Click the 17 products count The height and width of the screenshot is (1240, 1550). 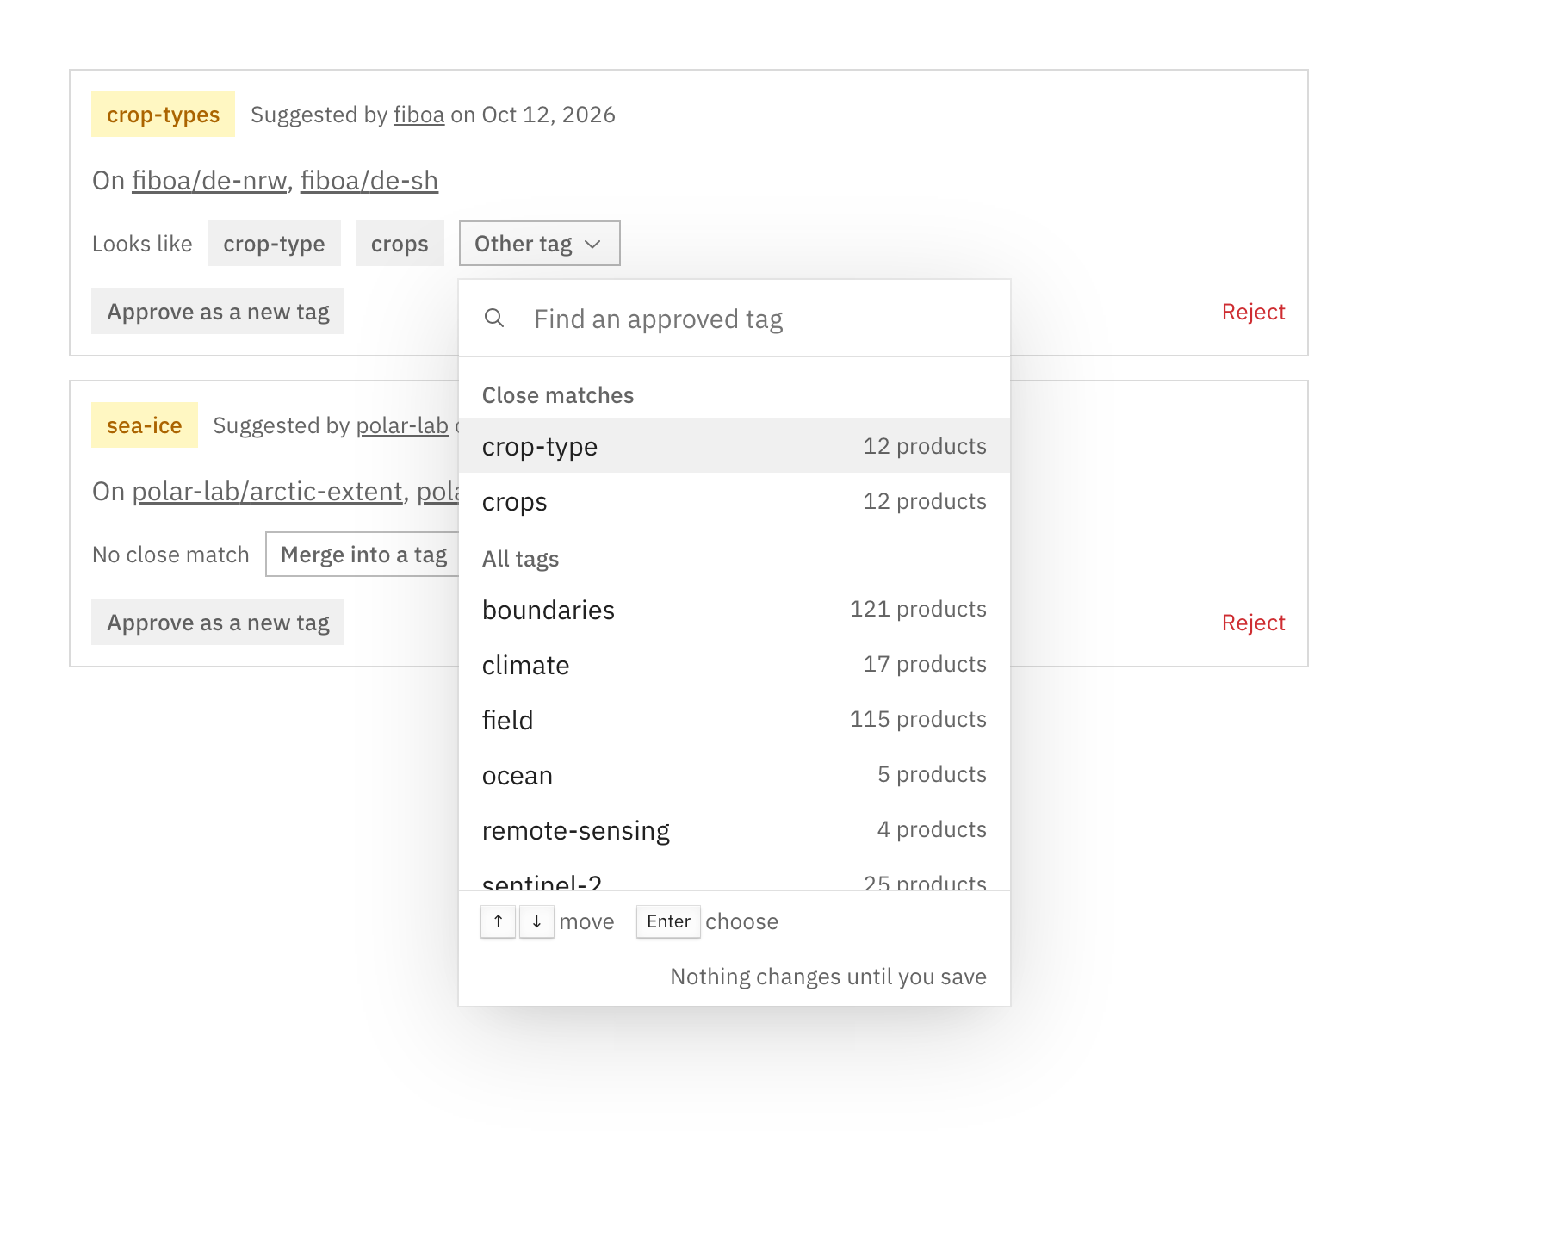pos(925,664)
